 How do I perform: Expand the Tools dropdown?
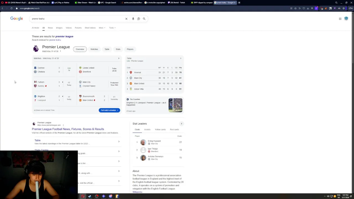112,28
